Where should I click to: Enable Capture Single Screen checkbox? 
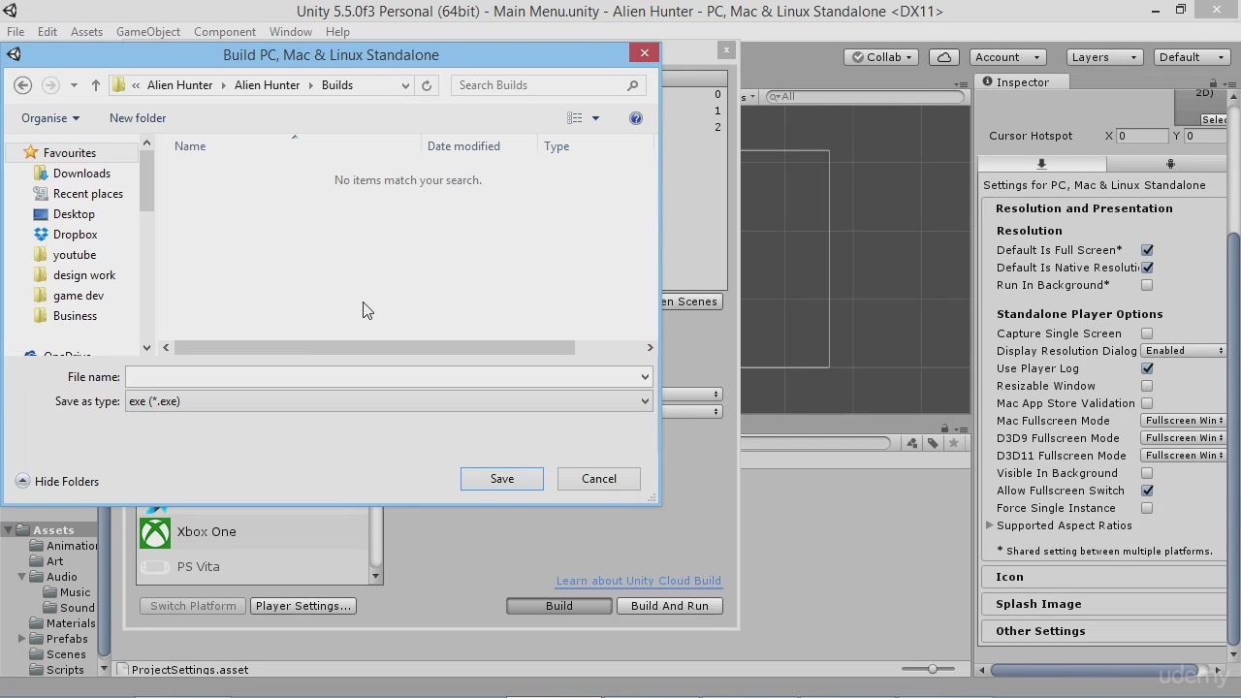(x=1147, y=333)
